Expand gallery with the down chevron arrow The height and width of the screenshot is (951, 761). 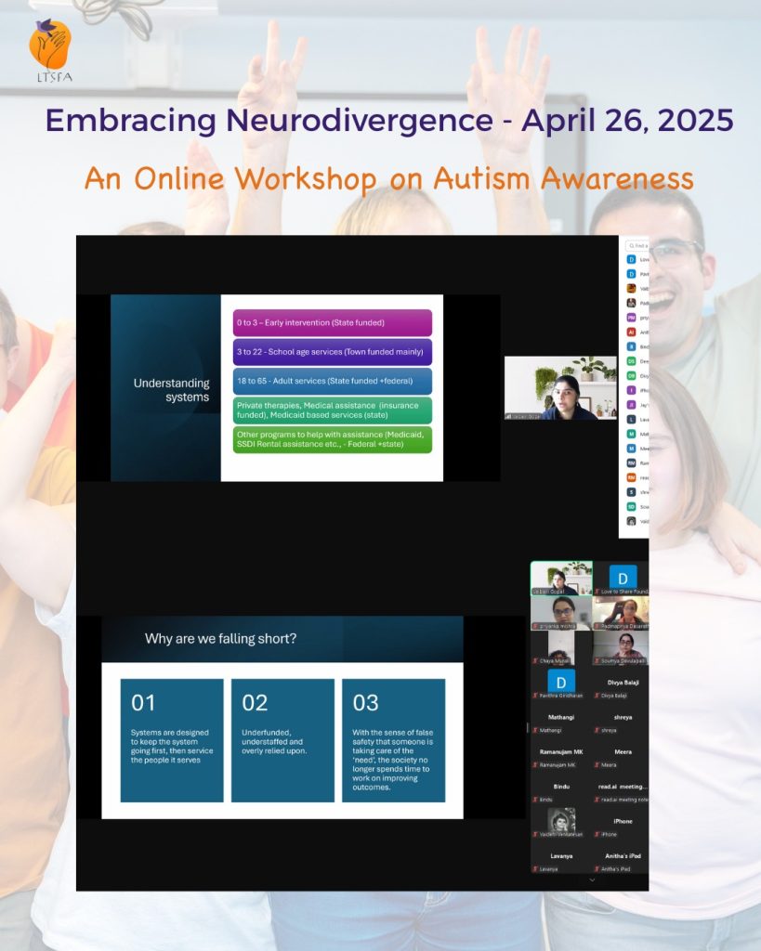(592, 880)
